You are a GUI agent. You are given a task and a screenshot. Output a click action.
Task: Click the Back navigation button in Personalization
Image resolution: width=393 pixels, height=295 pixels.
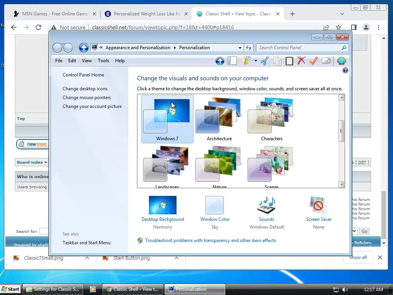[x=57, y=48]
